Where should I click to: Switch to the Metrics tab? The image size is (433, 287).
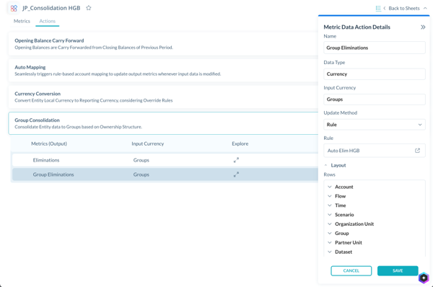(22, 21)
